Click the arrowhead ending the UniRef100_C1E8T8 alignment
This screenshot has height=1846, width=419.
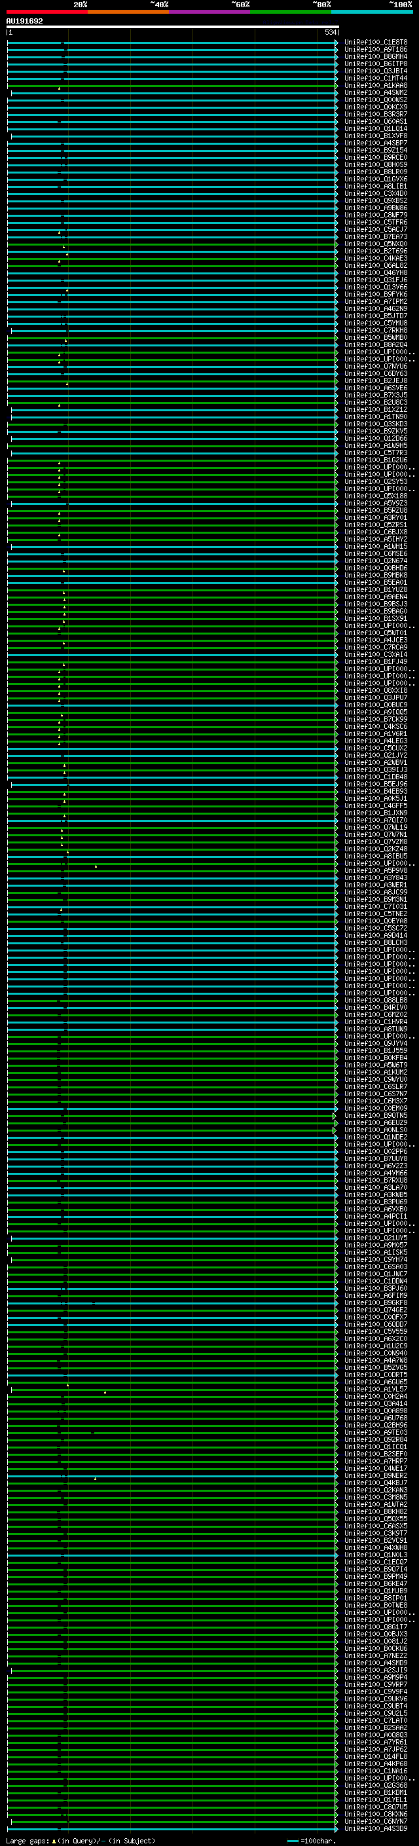click(x=336, y=43)
